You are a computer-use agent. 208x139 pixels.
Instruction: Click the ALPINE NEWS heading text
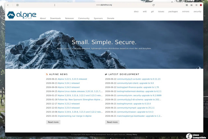point(58,74)
